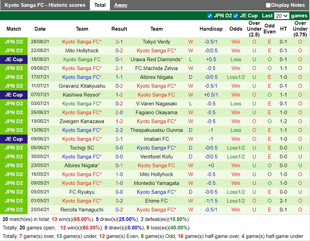
Task: Open the Renofa Yamaguchi team page
Action: click(x=82, y=210)
